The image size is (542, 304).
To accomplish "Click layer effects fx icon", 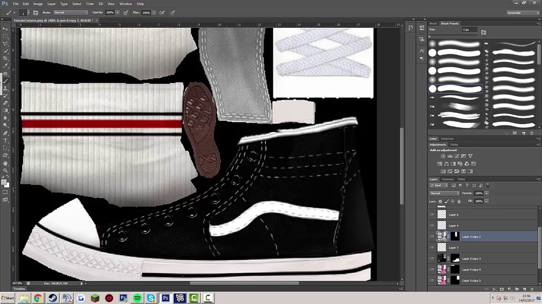I will point(495,289).
